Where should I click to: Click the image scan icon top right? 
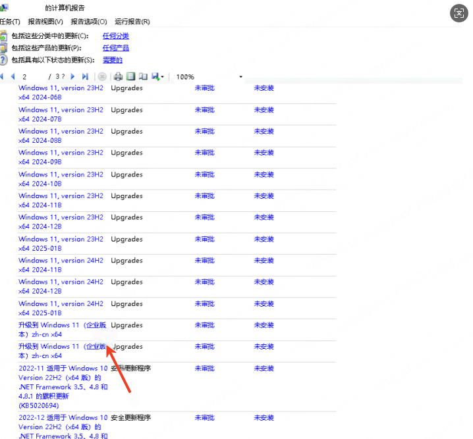click(459, 13)
